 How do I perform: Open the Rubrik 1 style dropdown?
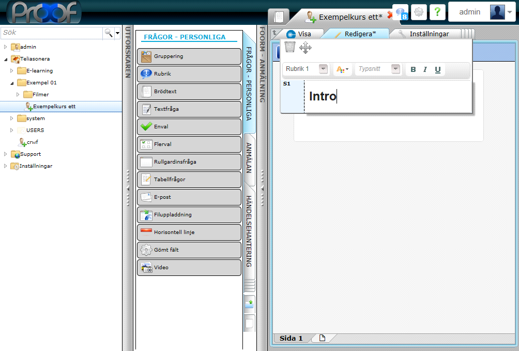coord(323,69)
